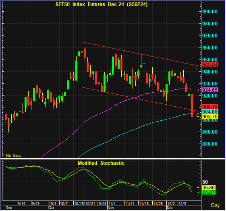Select trendline marker number 2
Image resolution: width=226 pixels, height=211 pixels.
[197, 114]
